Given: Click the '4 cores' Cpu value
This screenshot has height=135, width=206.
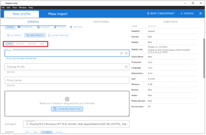Looking at the screenshot, I should click(x=151, y=79).
